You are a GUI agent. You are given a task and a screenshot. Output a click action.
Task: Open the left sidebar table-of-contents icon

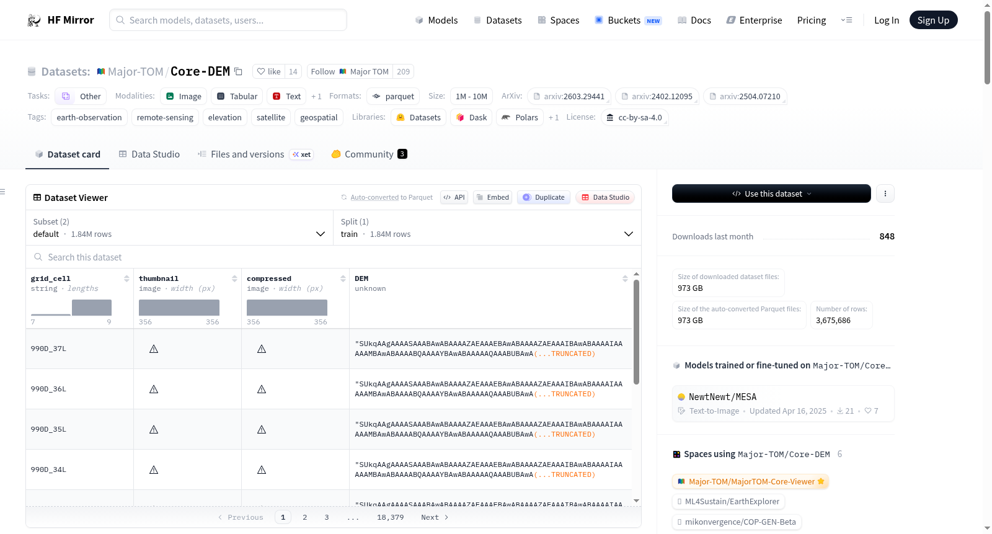point(2,192)
